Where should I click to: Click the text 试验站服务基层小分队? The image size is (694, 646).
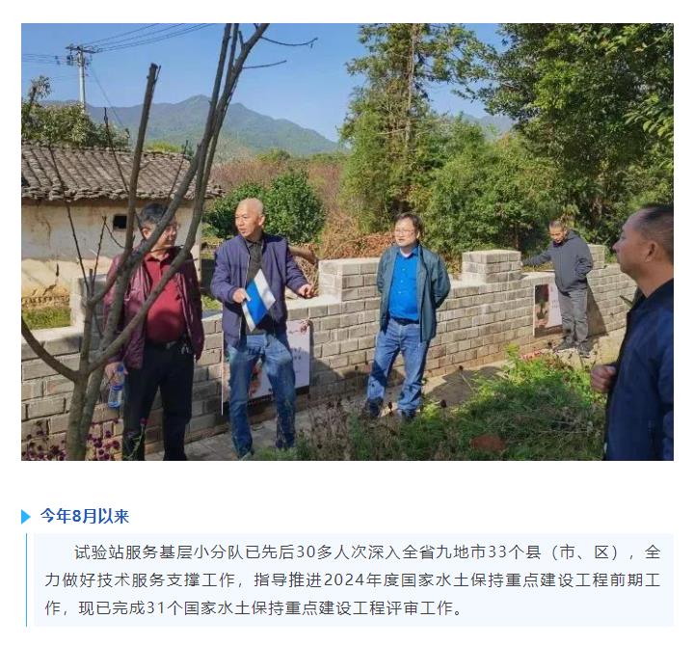159,552
